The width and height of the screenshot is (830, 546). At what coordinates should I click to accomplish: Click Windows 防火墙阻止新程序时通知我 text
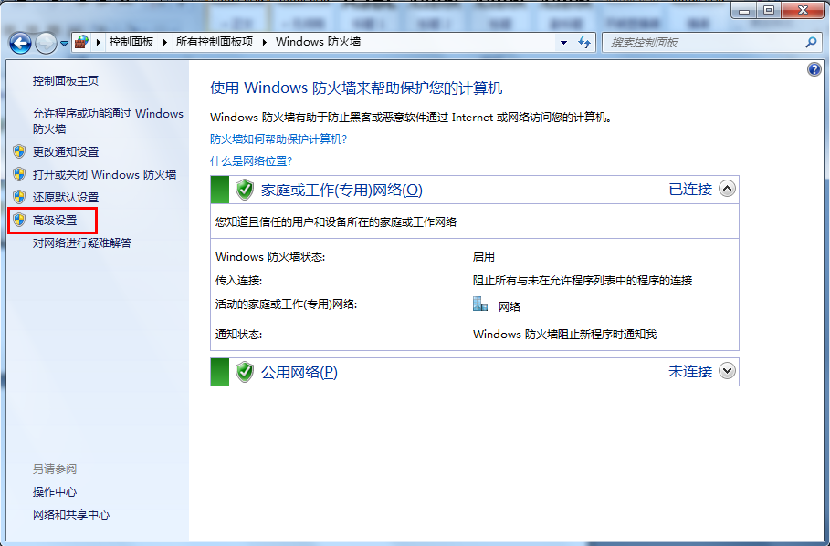(x=565, y=334)
